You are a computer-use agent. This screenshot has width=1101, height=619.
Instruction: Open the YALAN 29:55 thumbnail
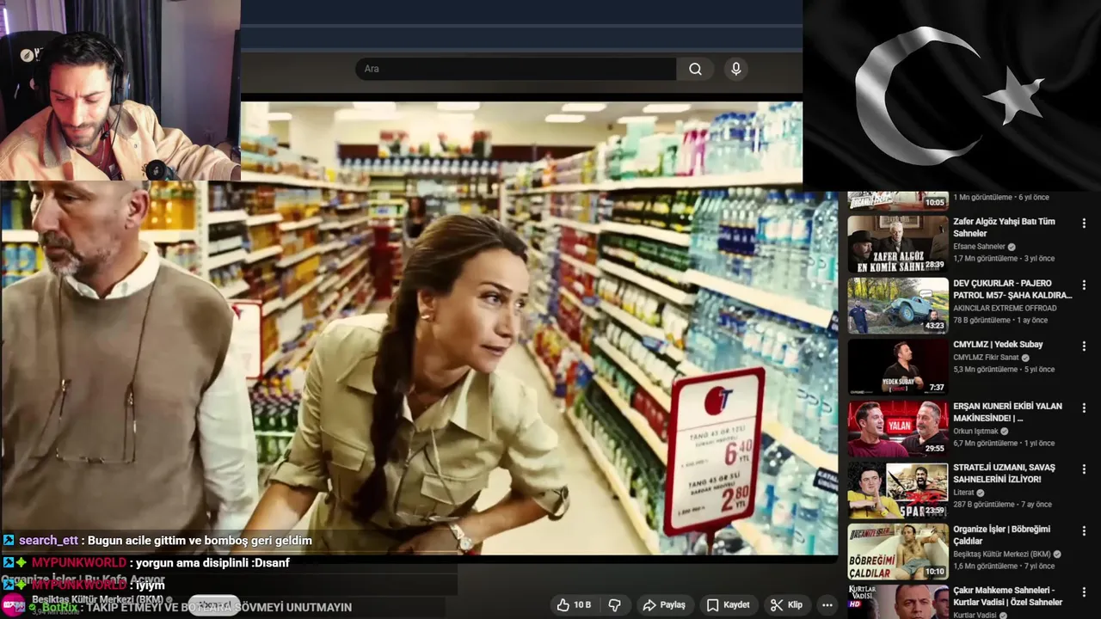click(x=898, y=428)
